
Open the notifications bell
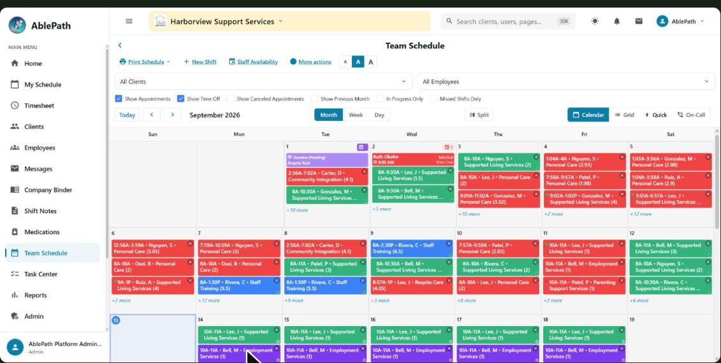coord(617,21)
